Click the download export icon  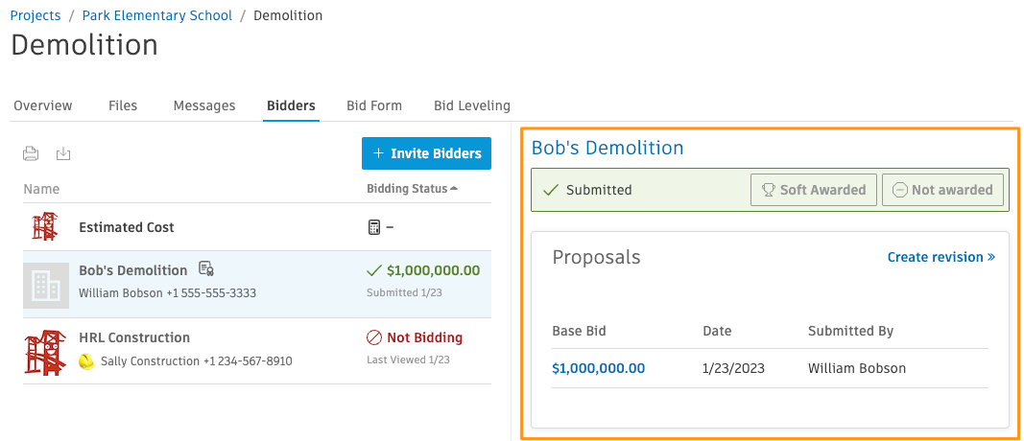tap(63, 154)
